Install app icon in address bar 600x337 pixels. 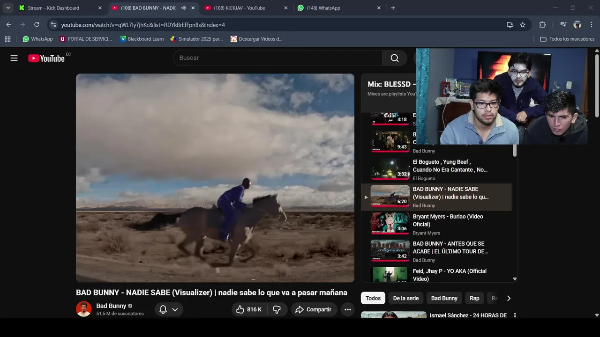(510, 25)
